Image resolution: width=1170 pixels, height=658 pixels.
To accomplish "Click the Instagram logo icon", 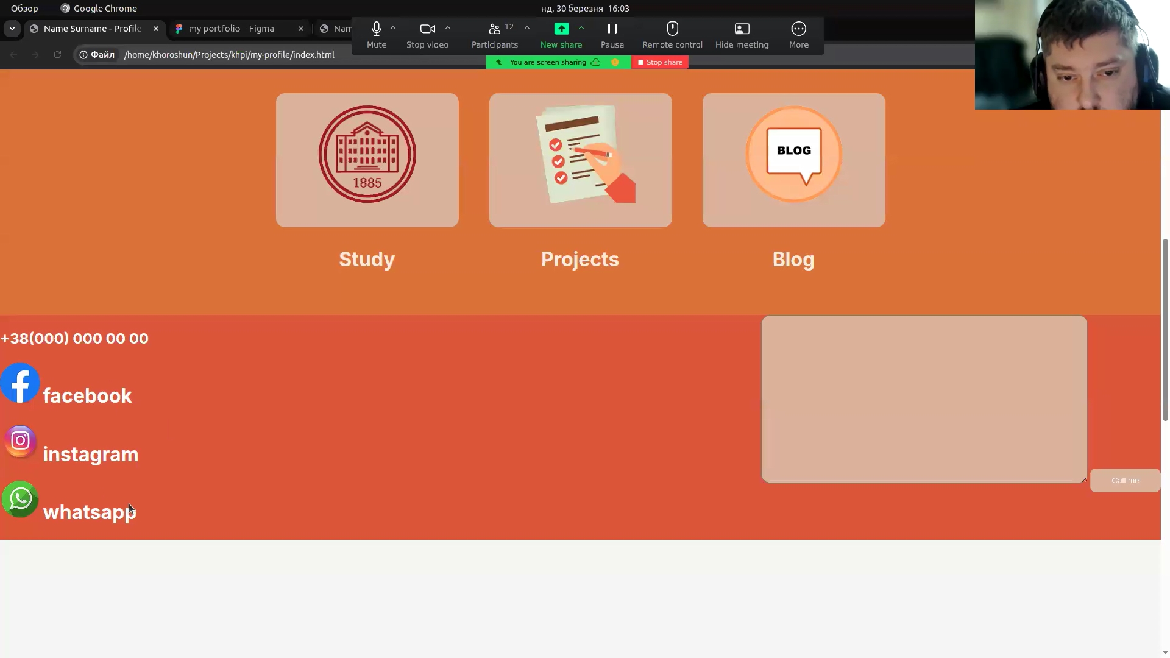I will (x=20, y=440).
